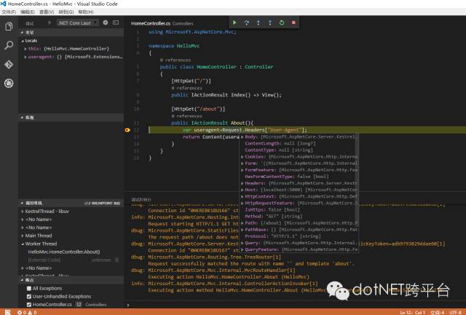Image resolution: width=466 pixels, height=315 pixels.
Task: Open the 编辑(E) menu
Action: 28,12
